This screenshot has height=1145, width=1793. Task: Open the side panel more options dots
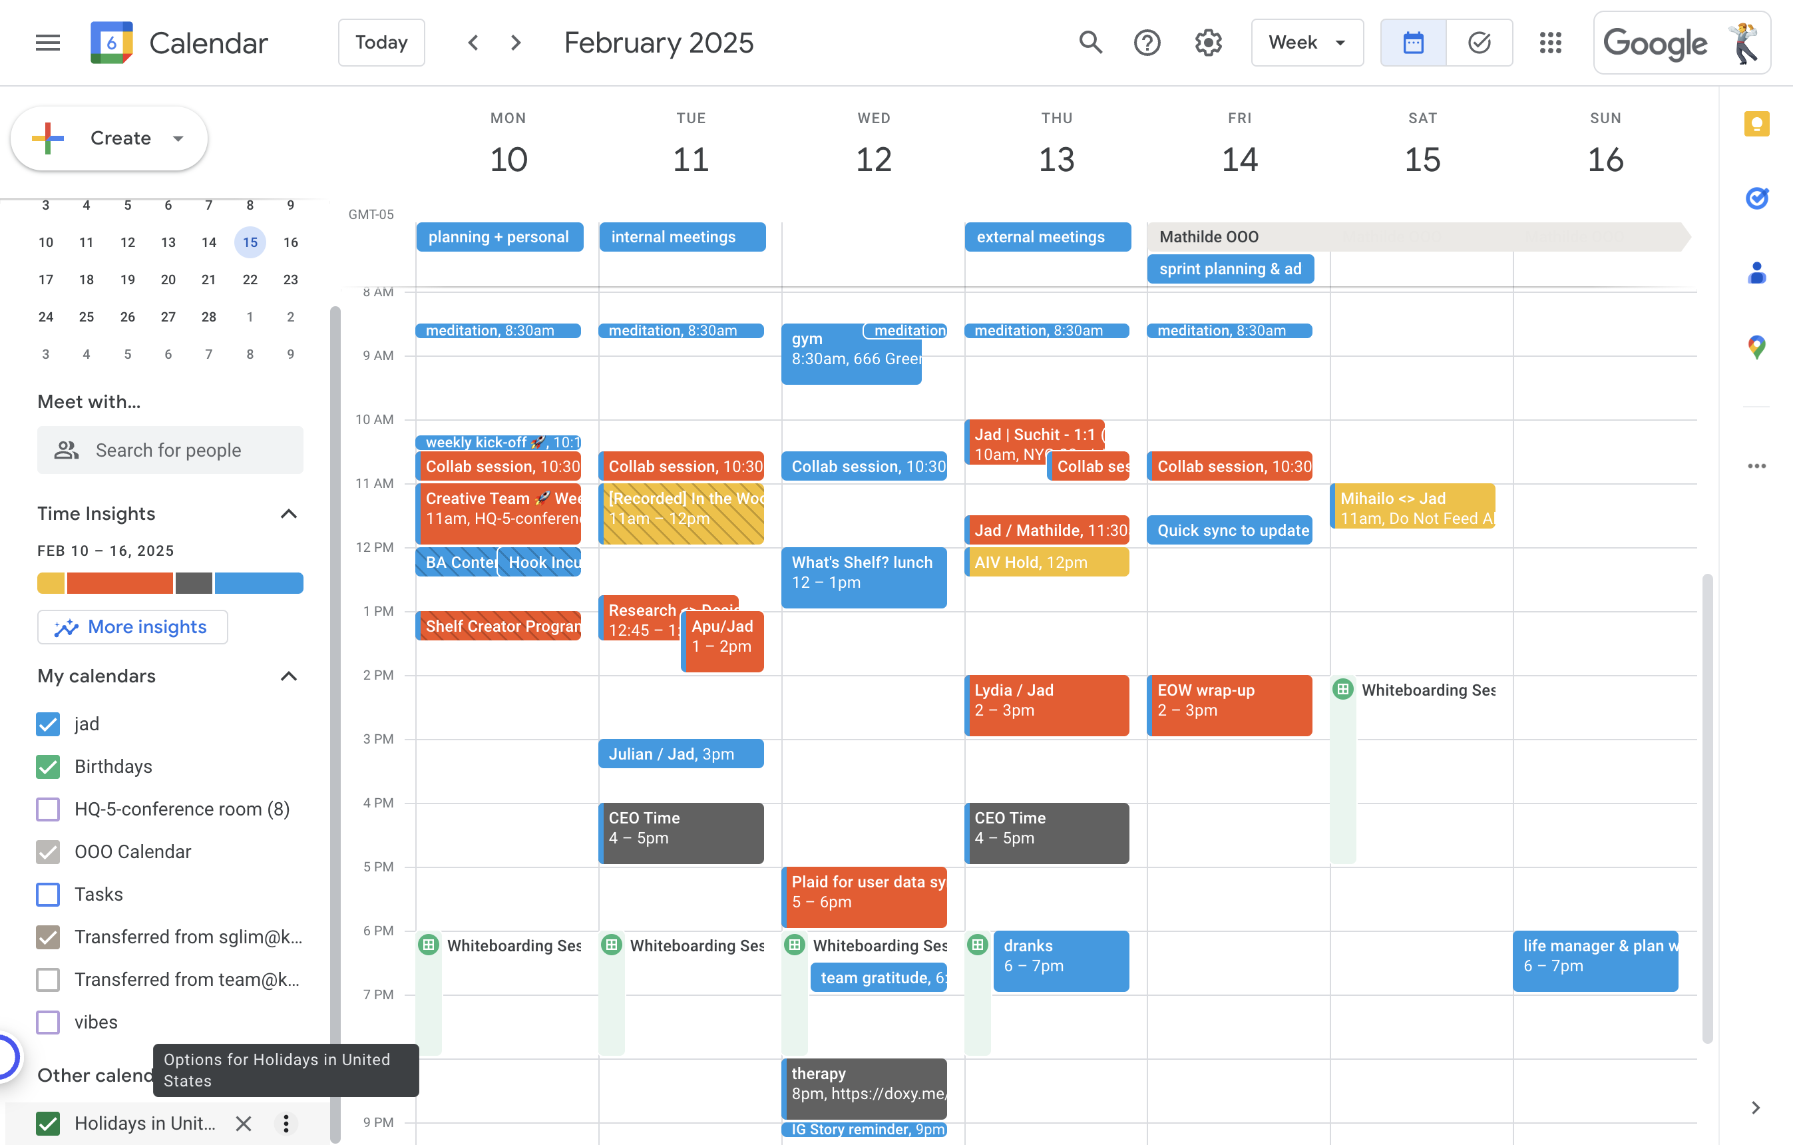coord(1756,465)
